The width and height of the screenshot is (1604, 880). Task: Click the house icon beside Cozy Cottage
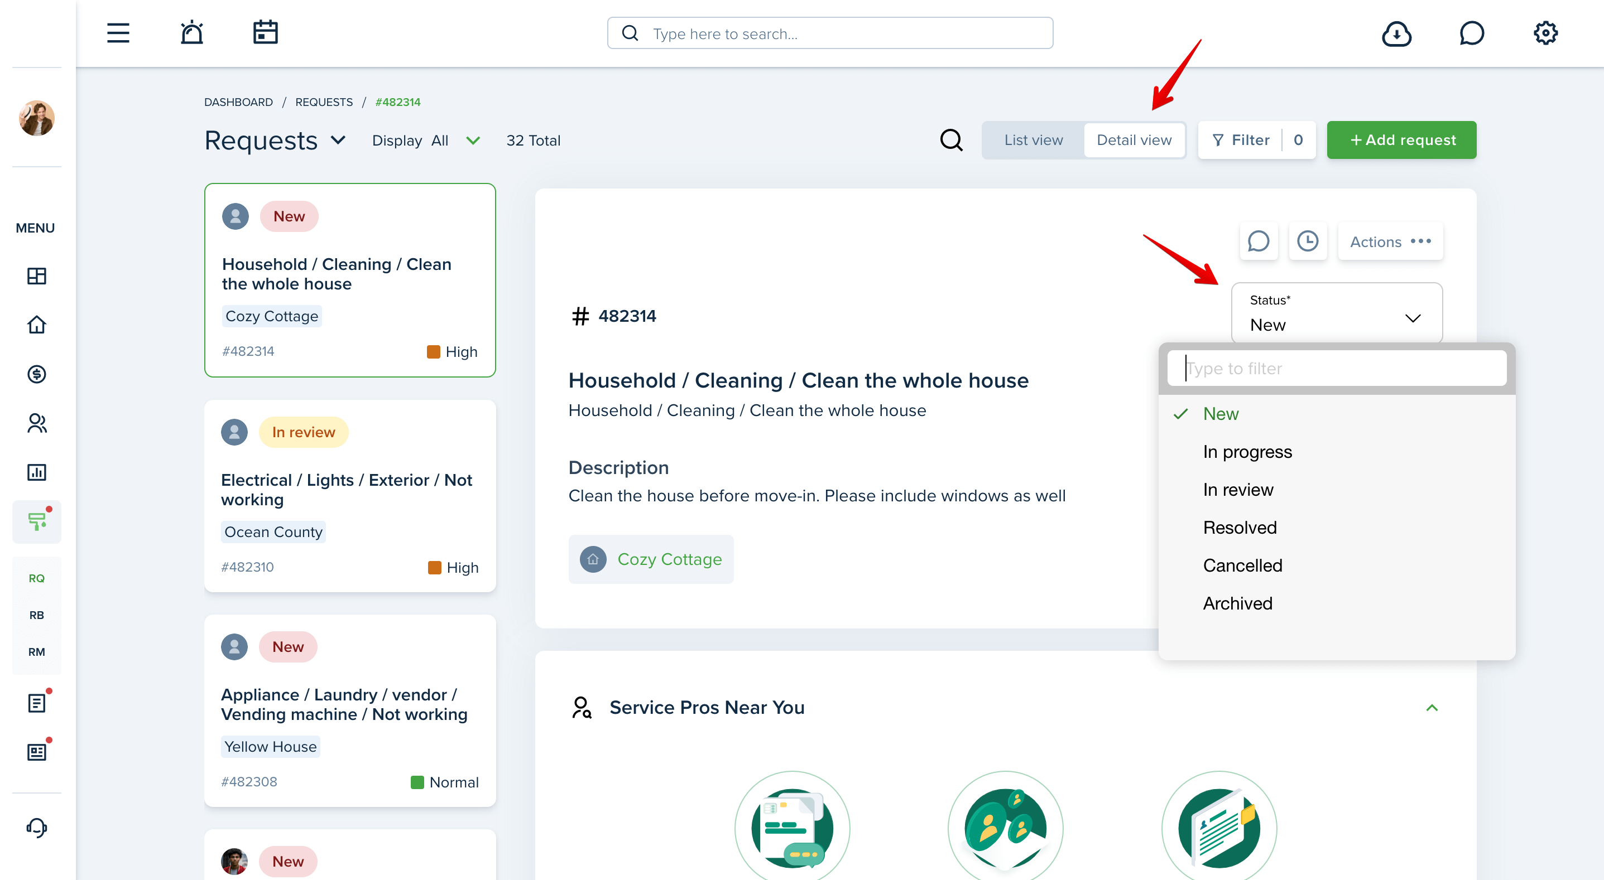click(593, 559)
